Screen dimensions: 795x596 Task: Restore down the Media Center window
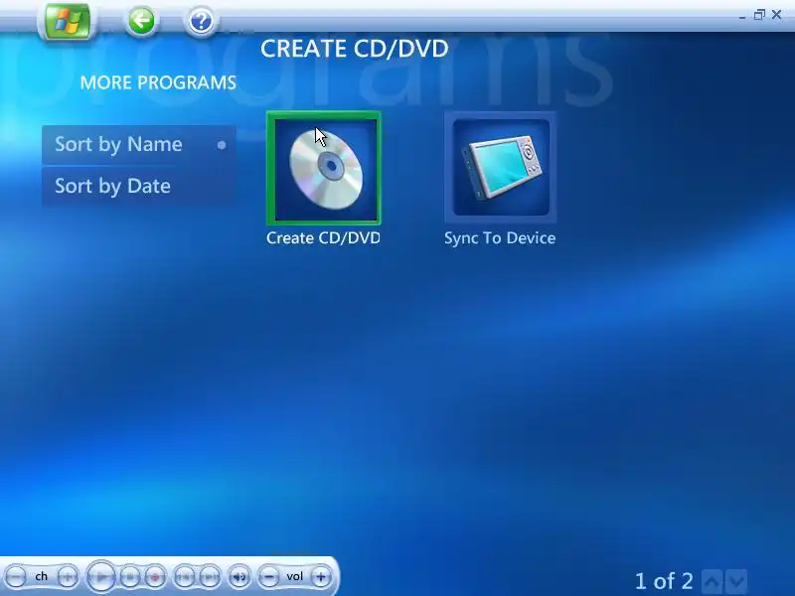pos(759,15)
